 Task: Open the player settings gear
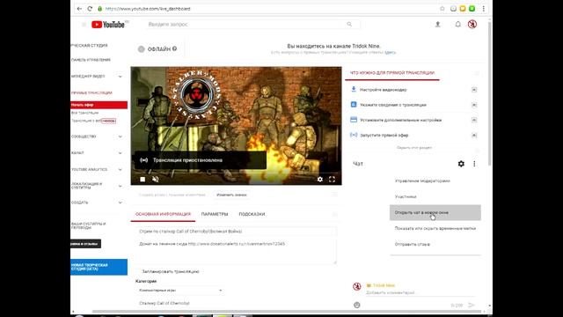tap(320, 179)
